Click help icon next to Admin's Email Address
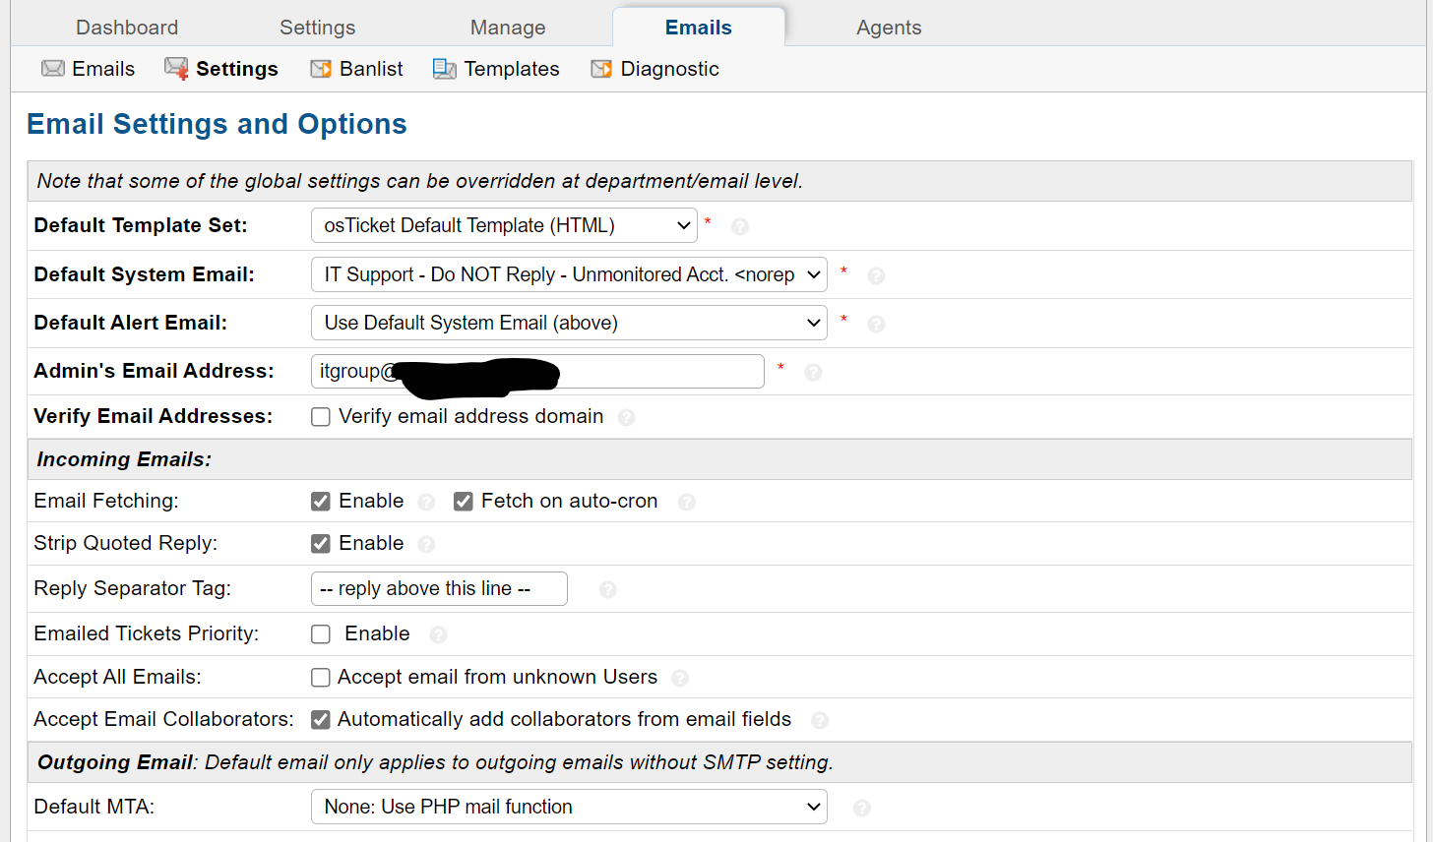The width and height of the screenshot is (1433, 842). click(x=813, y=372)
